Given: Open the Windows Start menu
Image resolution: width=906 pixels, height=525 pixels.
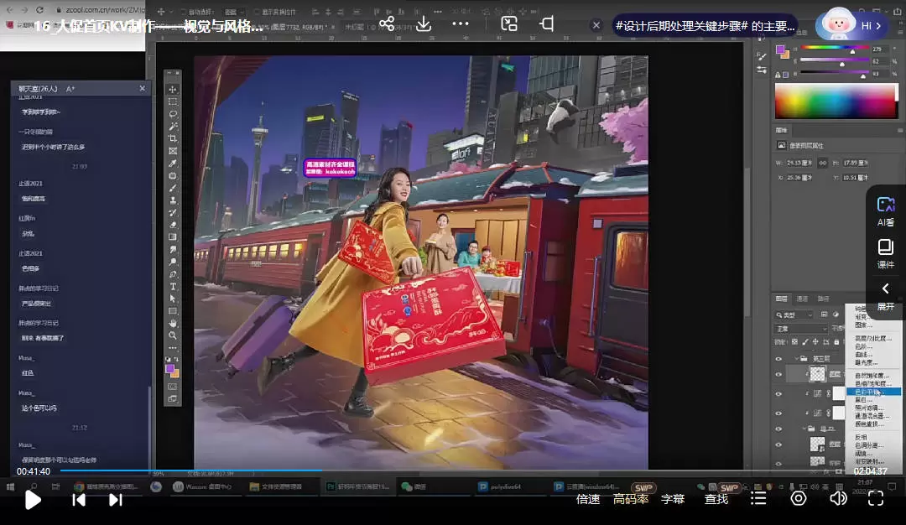Looking at the screenshot, I should [10, 487].
